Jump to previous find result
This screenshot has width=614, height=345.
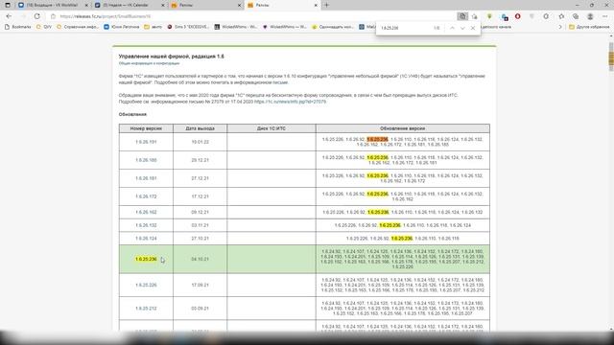pyautogui.click(x=452, y=28)
